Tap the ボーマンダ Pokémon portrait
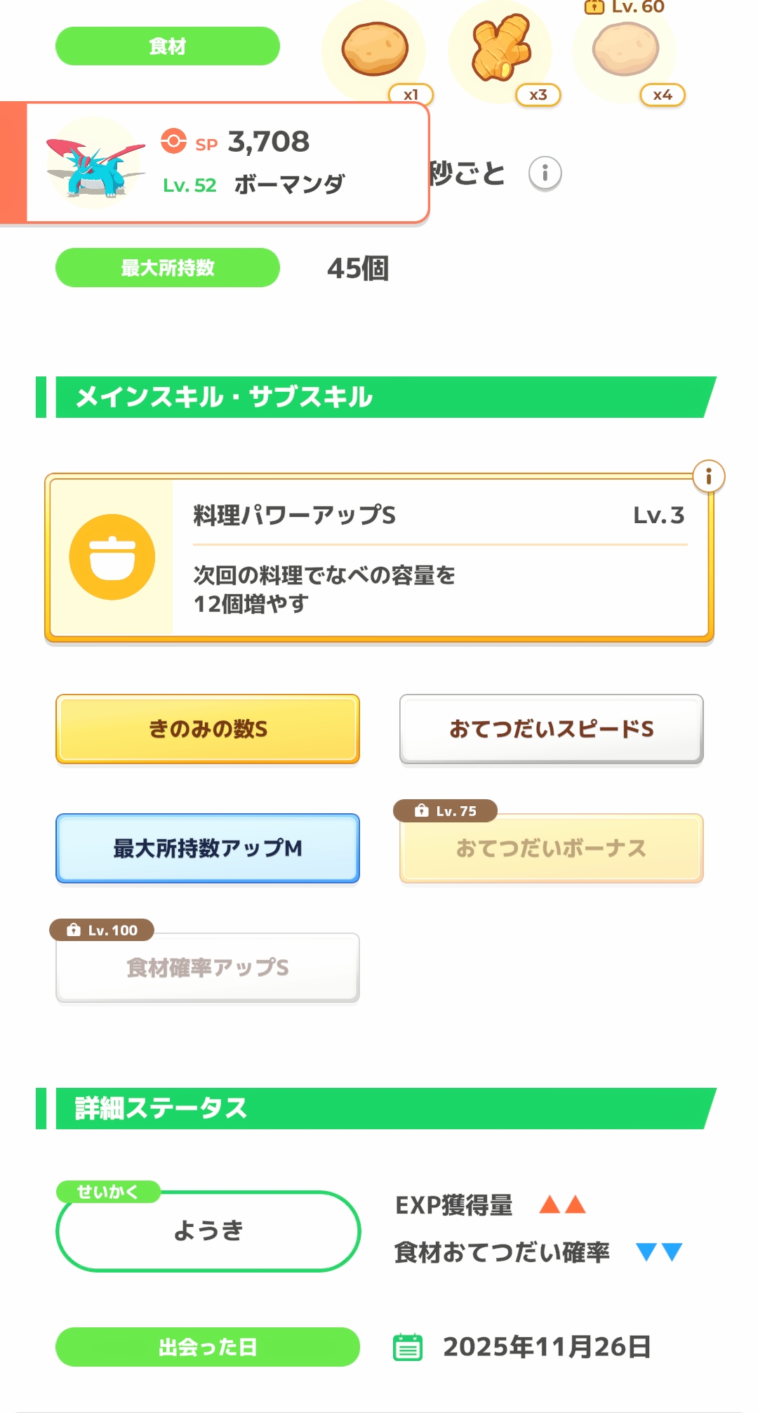758x1413 pixels. (x=94, y=164)
